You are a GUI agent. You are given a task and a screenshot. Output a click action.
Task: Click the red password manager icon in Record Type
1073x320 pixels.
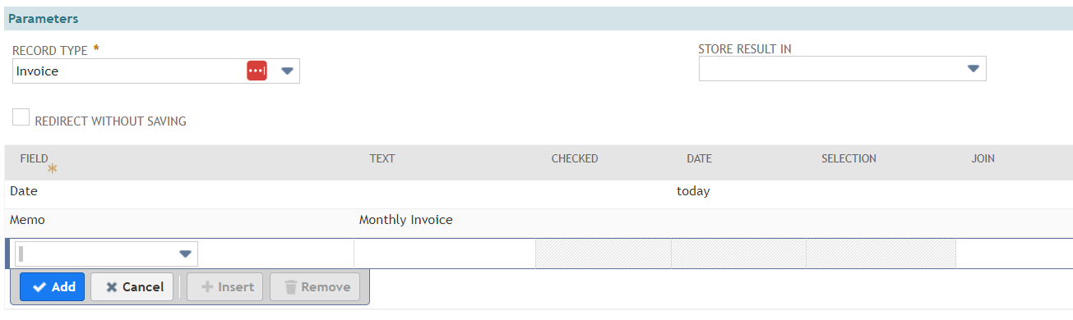tap(257, 71)
